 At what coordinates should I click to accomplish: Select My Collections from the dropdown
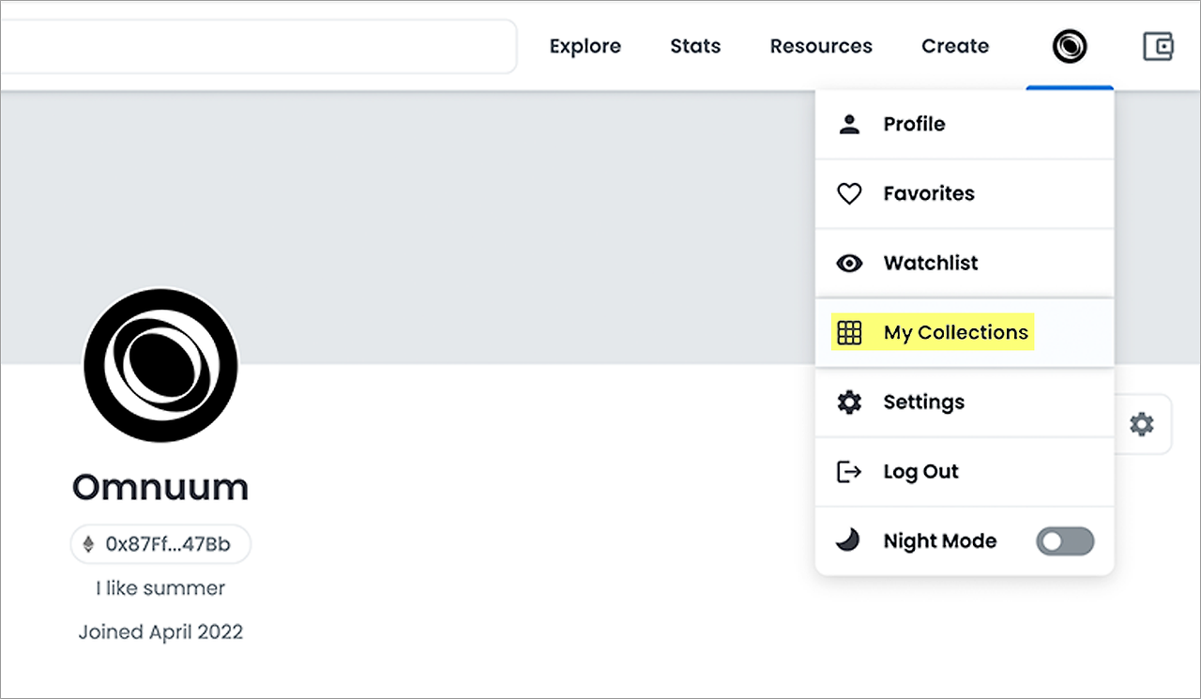click(955, 333)
